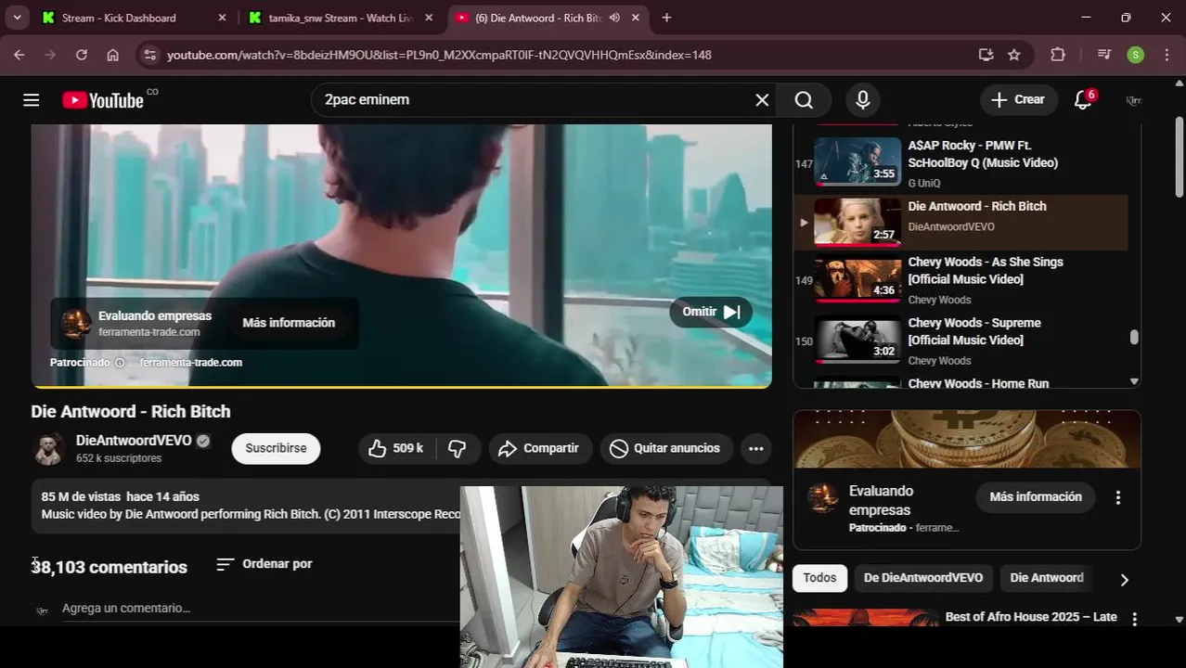The width and height of the screenshot is (1186, 668).
Task: Close the Die Antwoord browser tab
Action: click(636, 18)
